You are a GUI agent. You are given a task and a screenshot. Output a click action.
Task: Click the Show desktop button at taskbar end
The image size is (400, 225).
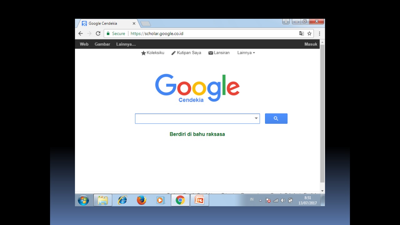[x=323, y=200]
